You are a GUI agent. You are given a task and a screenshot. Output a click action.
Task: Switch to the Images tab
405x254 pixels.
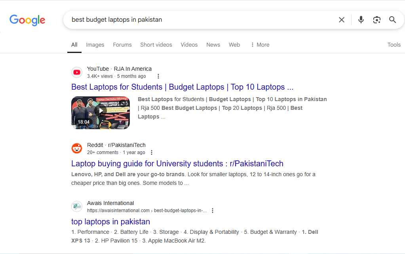[x=95, y=45]
